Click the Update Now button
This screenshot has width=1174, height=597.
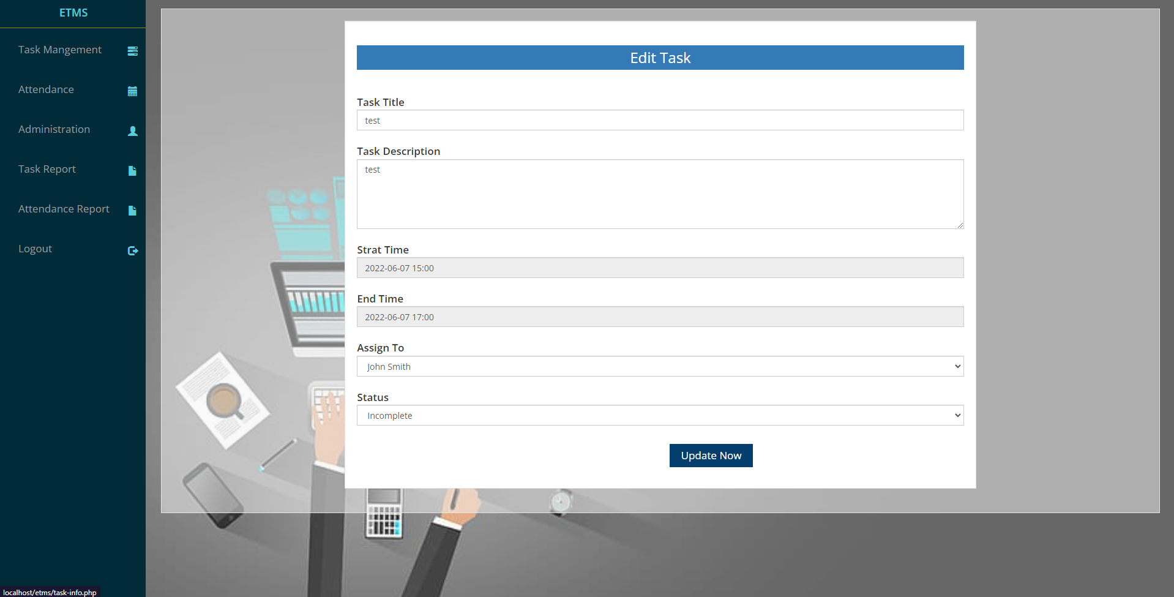click(x=711, y=455)
